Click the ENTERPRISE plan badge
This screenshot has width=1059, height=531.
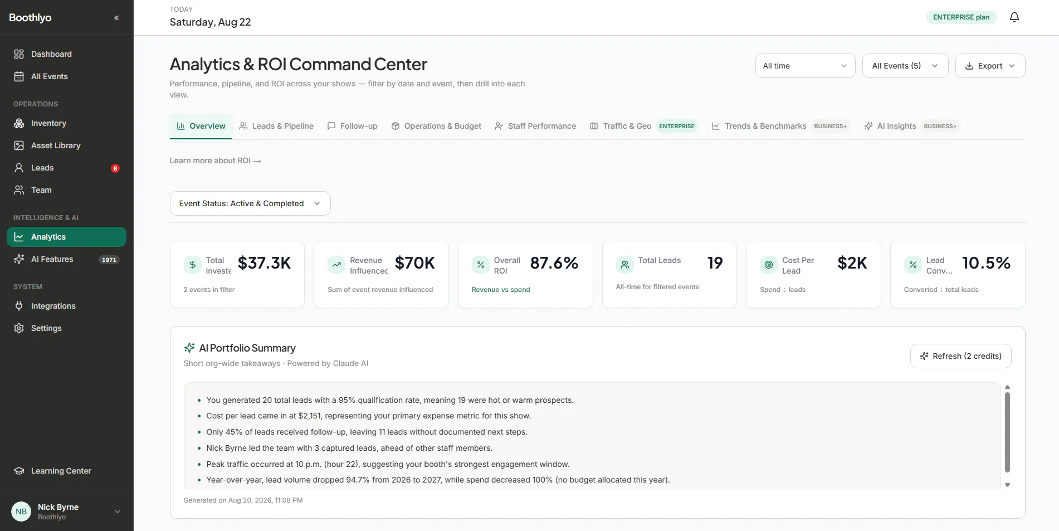pos(962,17)
